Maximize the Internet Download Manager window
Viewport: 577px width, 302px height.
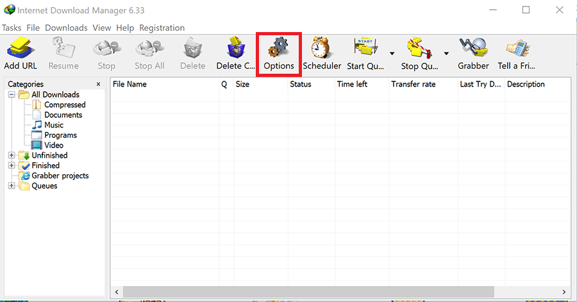click(x=526, y=10)
